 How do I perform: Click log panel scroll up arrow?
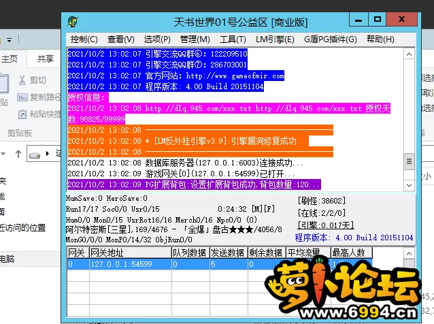(409, 54)
